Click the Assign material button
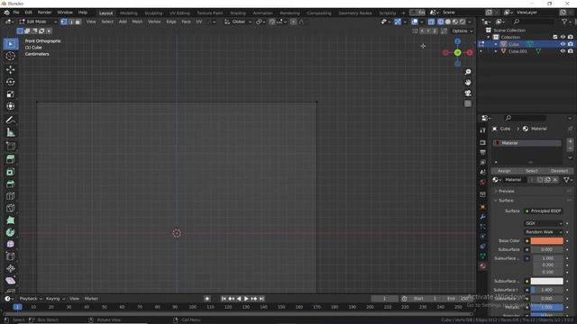Screen dimensions: 577x324 (x=504, y=171)
